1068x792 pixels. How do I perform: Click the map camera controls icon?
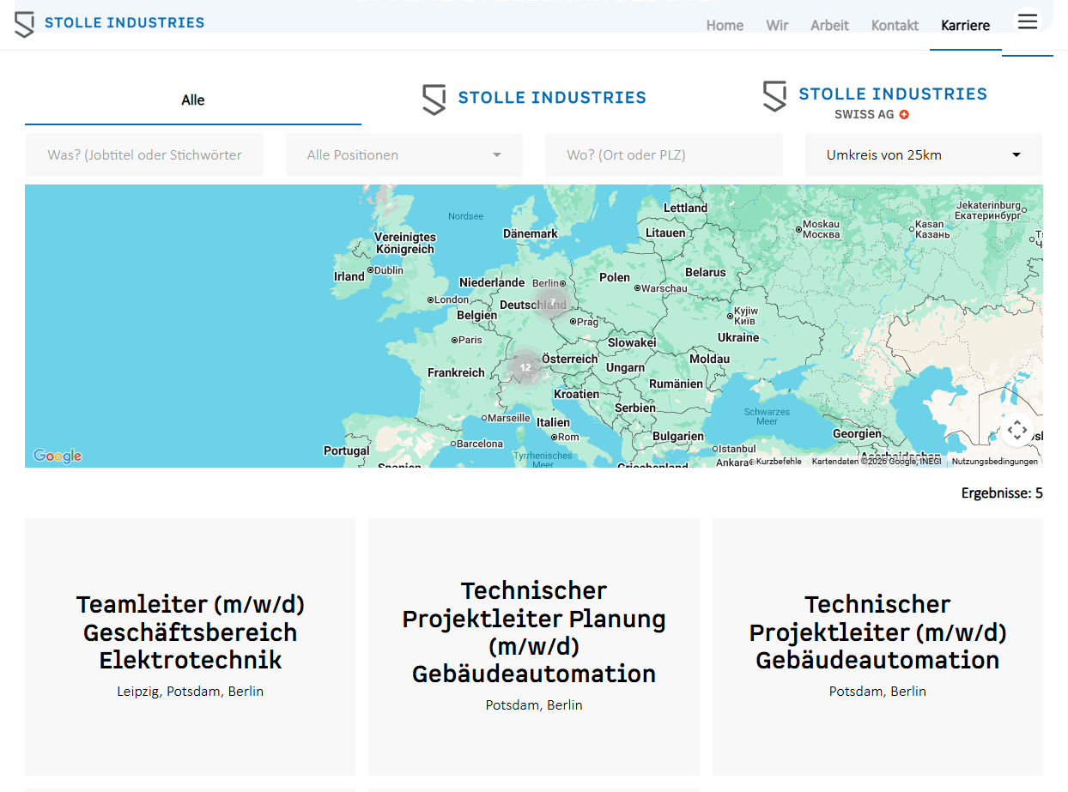1016,430
